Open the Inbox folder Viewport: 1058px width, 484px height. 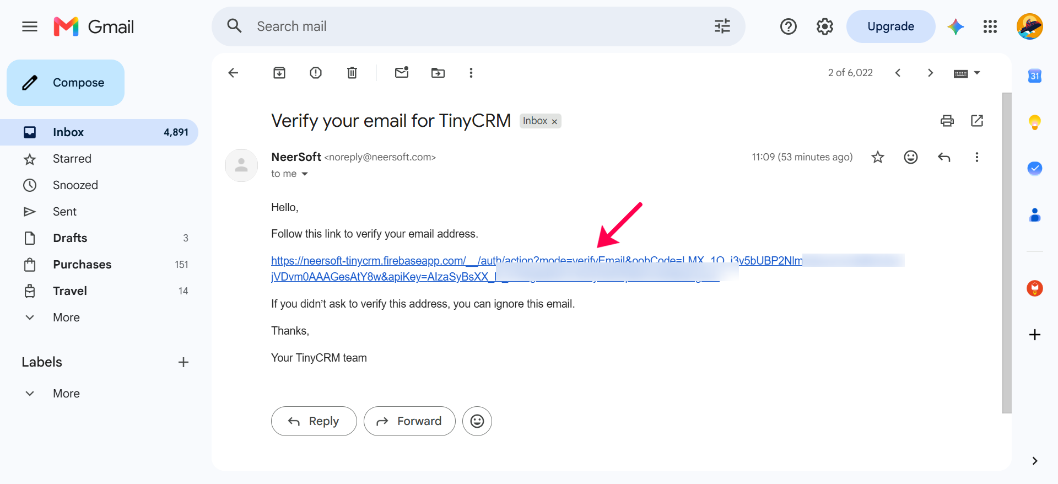coord(99,132)
